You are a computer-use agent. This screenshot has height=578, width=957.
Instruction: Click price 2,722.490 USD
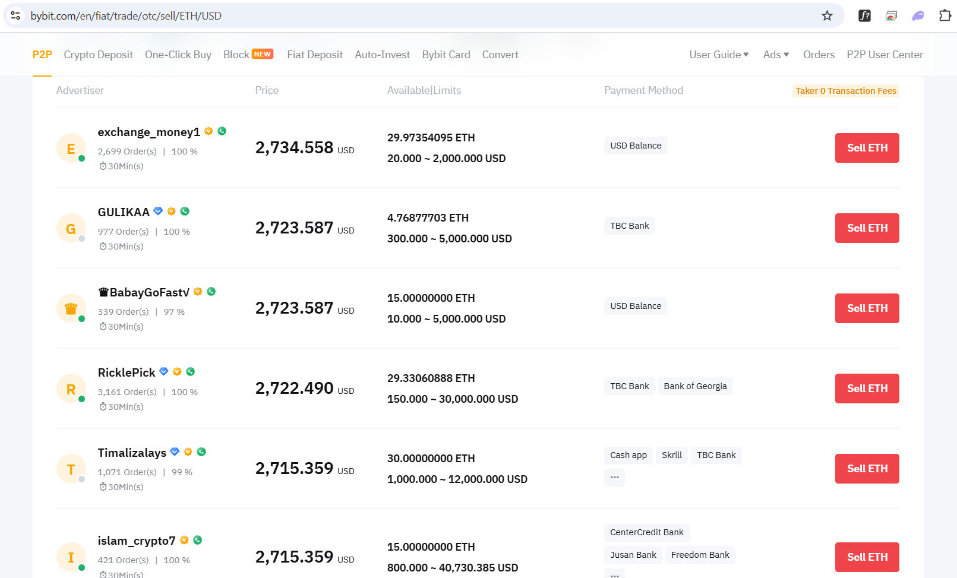pos(305,389)
